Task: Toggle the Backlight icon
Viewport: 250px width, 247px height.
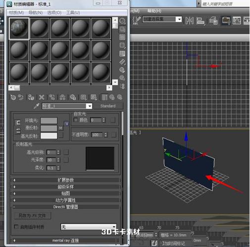Action: pyautogui.click(x=122, y=29)
